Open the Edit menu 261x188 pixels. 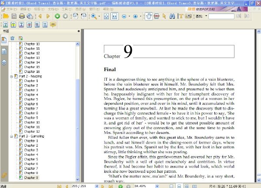[26, 9]
